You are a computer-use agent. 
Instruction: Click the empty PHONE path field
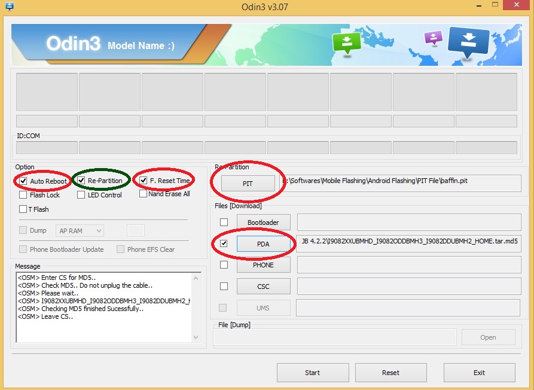[x=409, y=264]
